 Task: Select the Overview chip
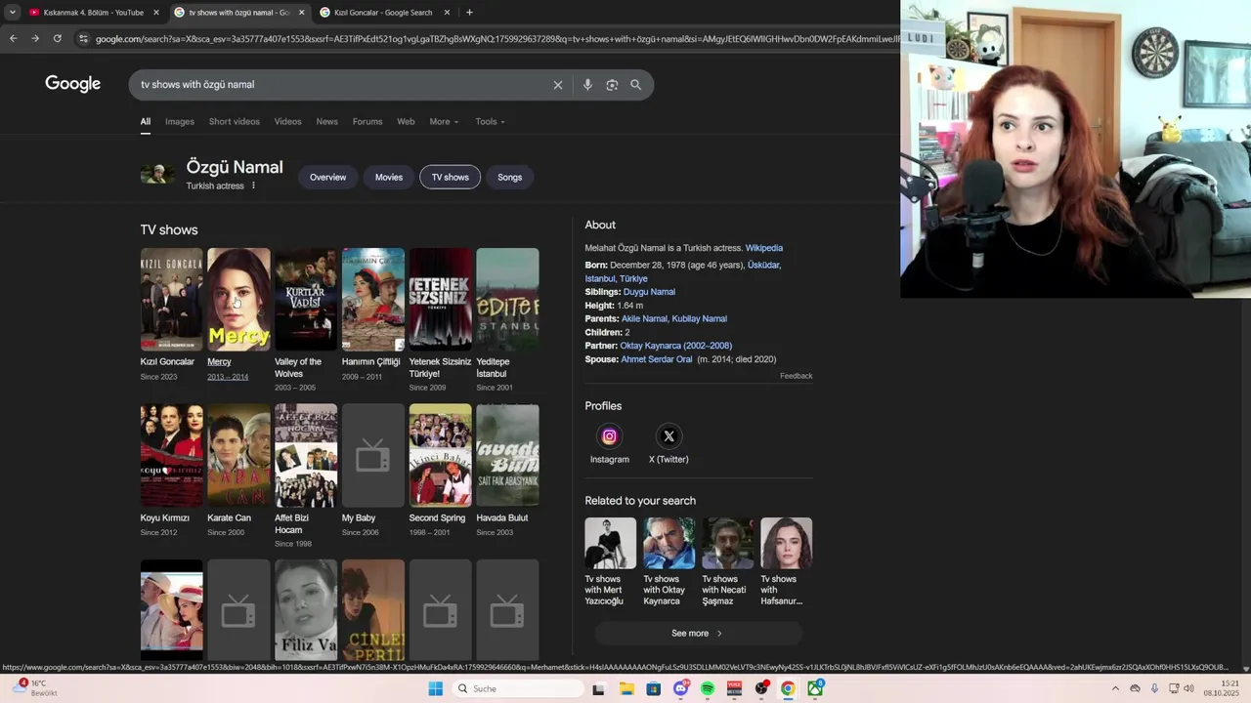327,178
